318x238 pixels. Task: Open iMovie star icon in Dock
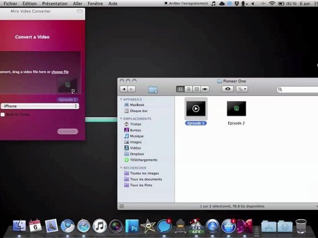pyautogui.click(x=148, y=226)
